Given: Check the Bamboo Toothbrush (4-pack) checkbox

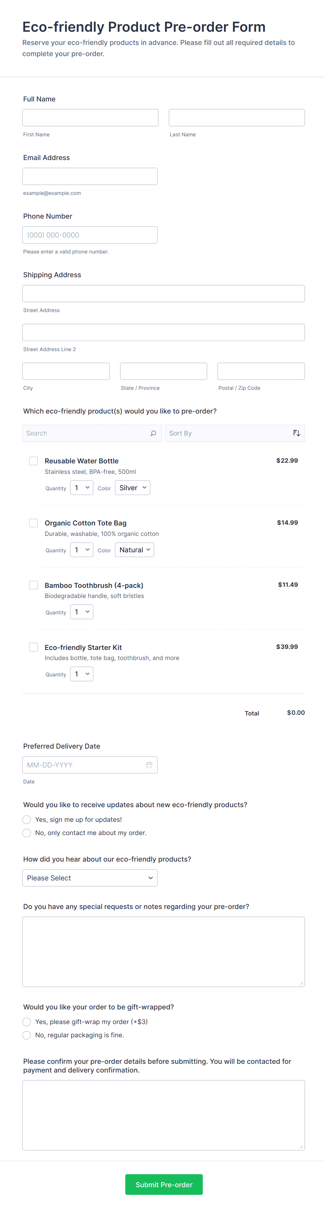Looking at the screenshot, I should coord(33,585).
